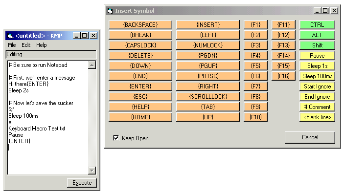
Task: Insert the {SCROLLLOCK} symbol
Action: pos(208,97)
